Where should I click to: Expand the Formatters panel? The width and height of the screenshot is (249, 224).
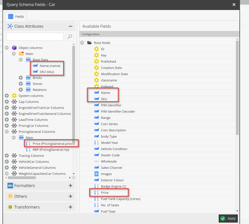70,186
